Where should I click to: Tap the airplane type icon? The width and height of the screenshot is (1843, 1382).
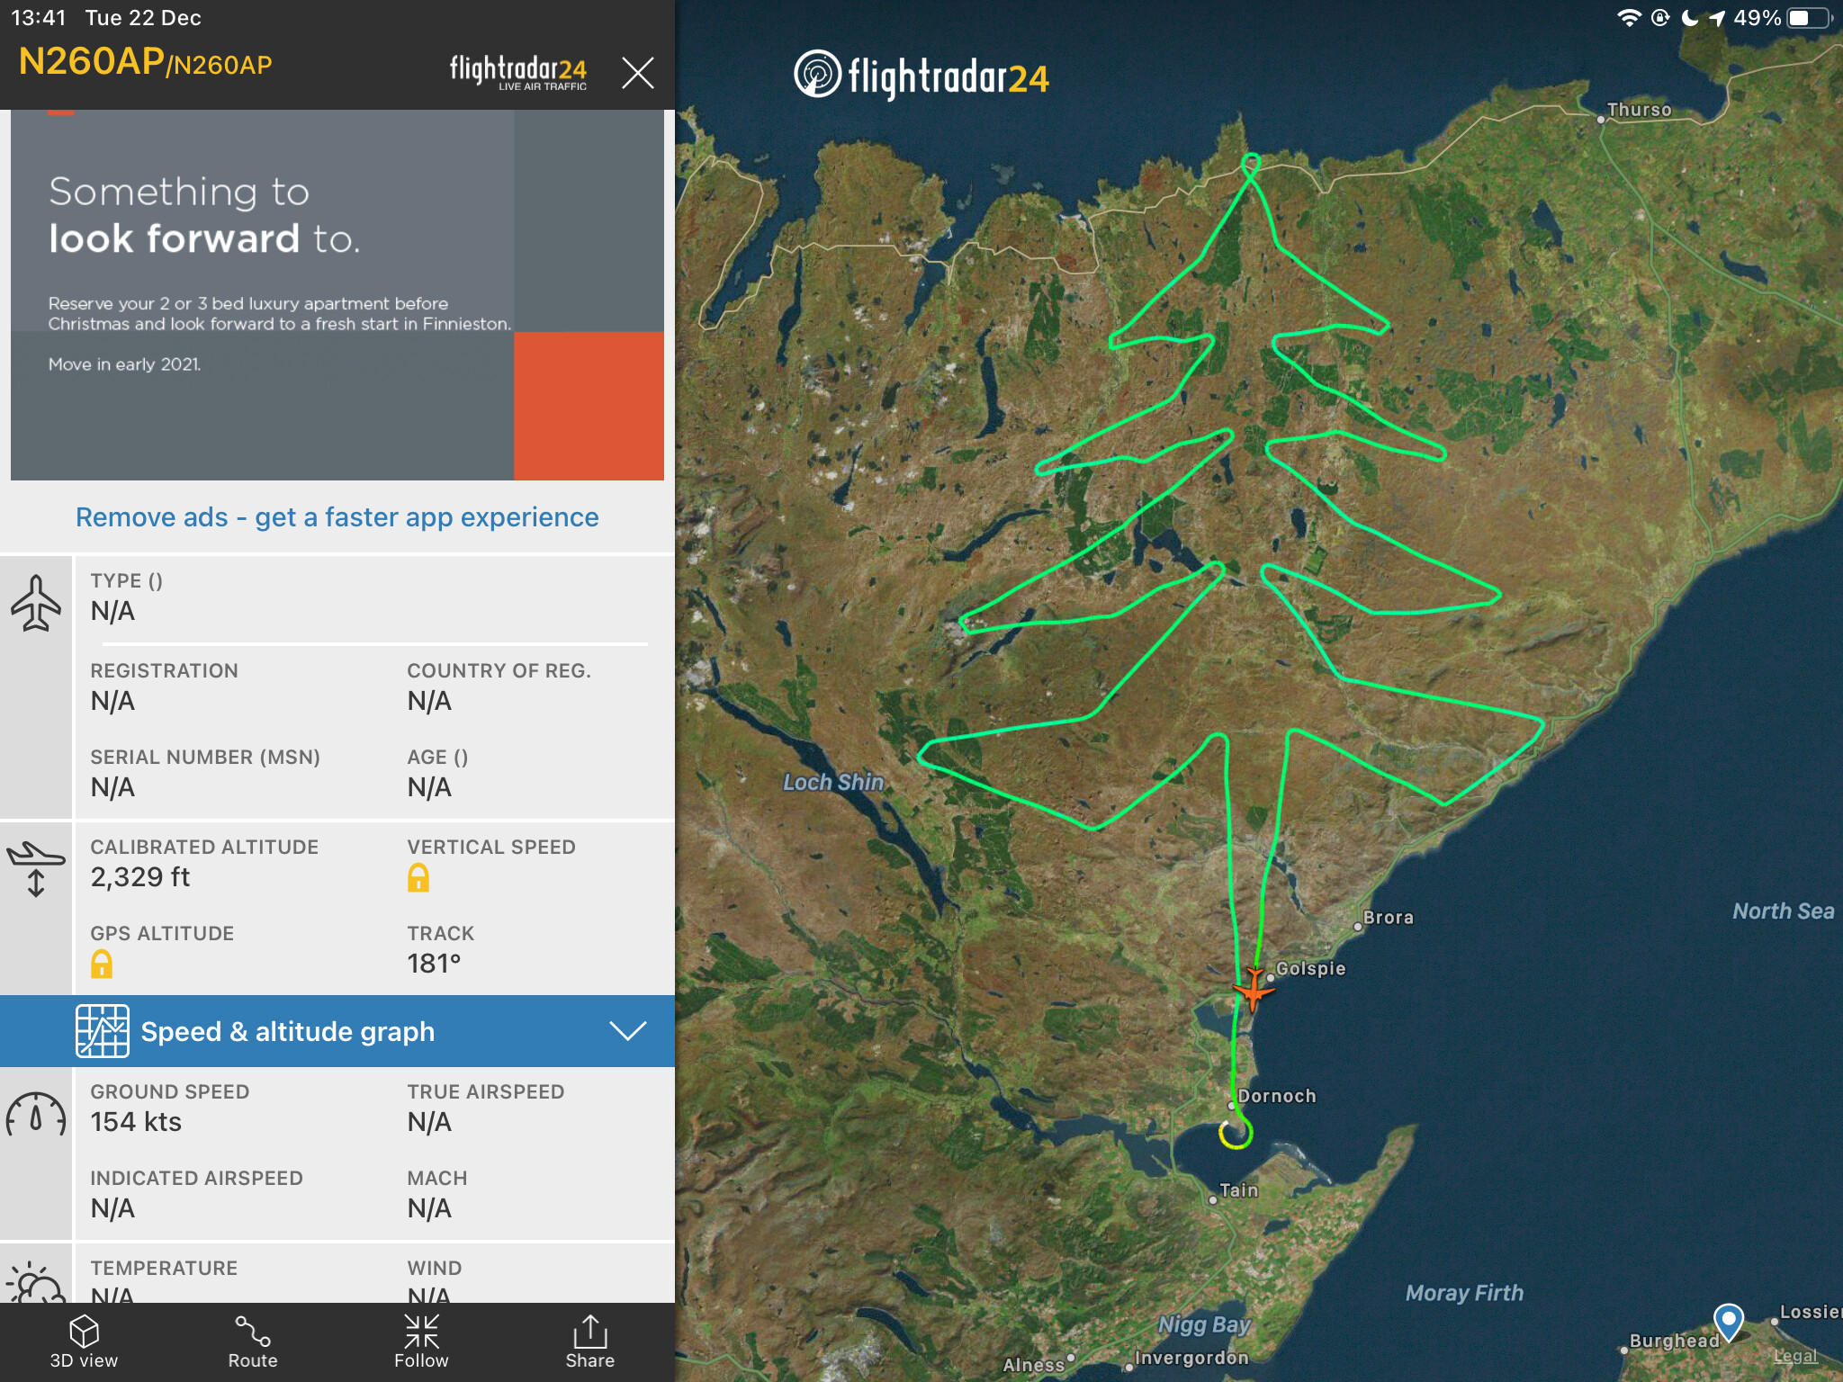coord(36,602)
